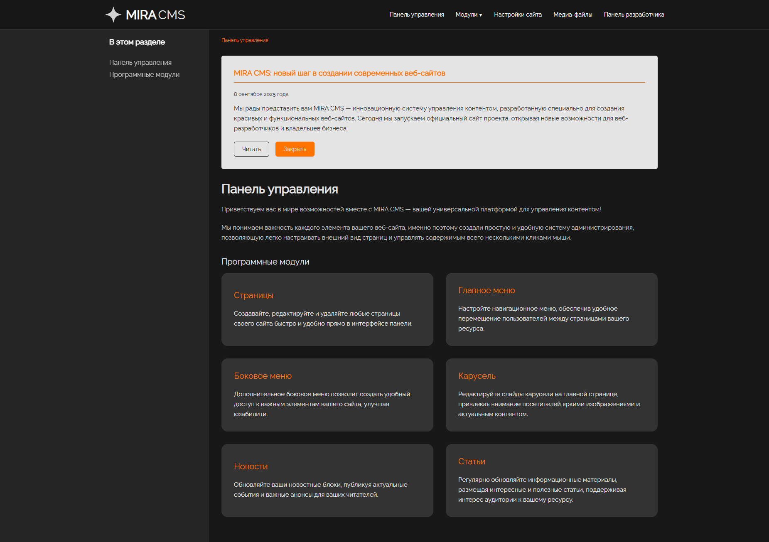769x542 pixels.
Task: Open Медиа-файлы in top navigation
Action: [572, 15]
